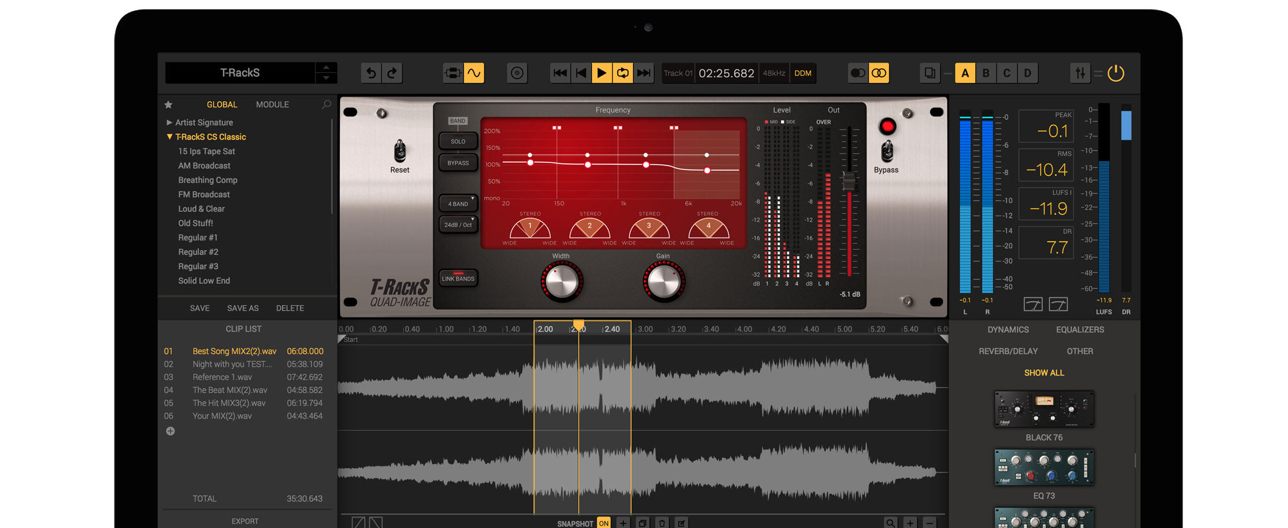Click the EXPORT button

[x=245, y=521]
